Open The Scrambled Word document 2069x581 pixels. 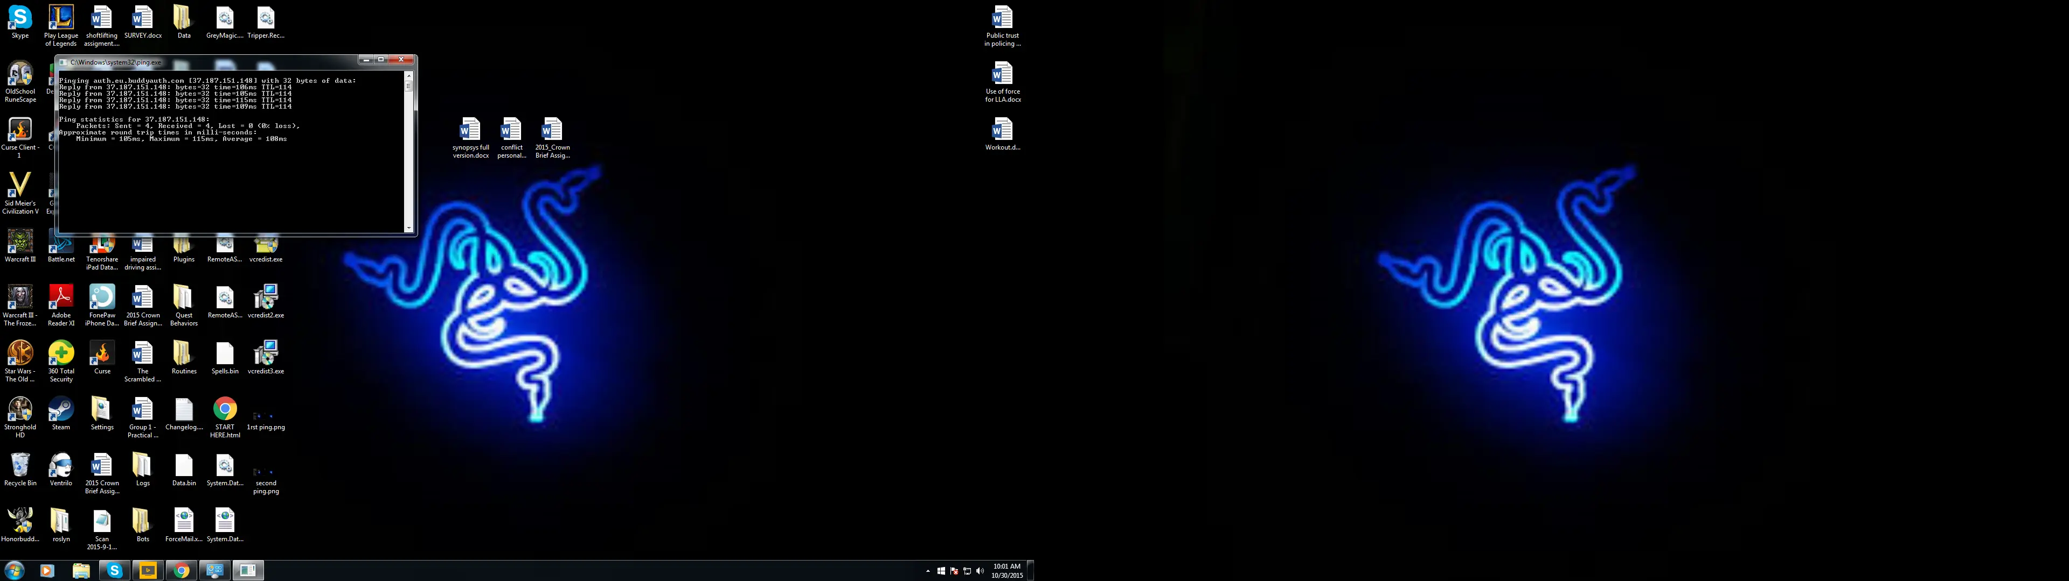click(x=143, y=362)
